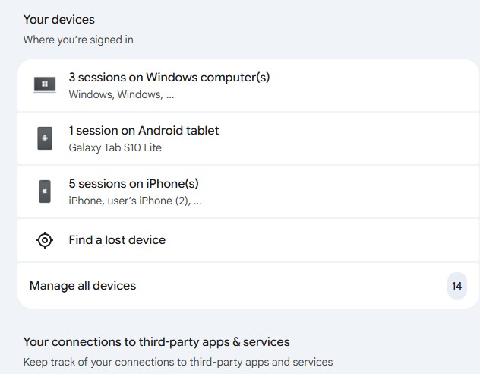Viewport: 480px width, 374px height.
Task: Open the 5 sessions on iPhone(s) entry
Action: pos(134,183)
